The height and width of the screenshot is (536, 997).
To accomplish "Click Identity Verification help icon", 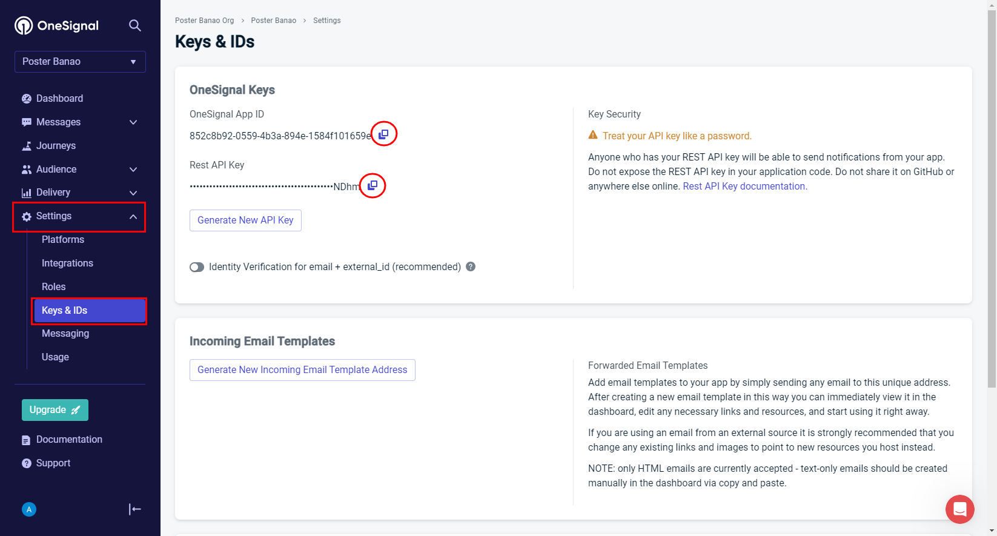I will pyautogui.click(x=471, y=266).
